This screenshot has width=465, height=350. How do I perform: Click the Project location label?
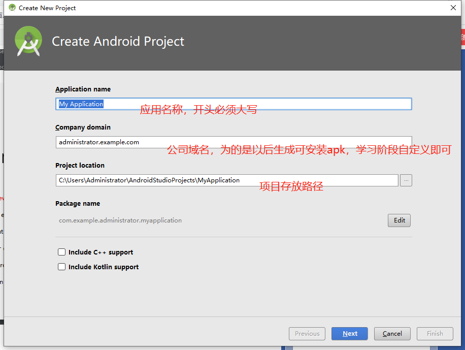tap(80, 166)
